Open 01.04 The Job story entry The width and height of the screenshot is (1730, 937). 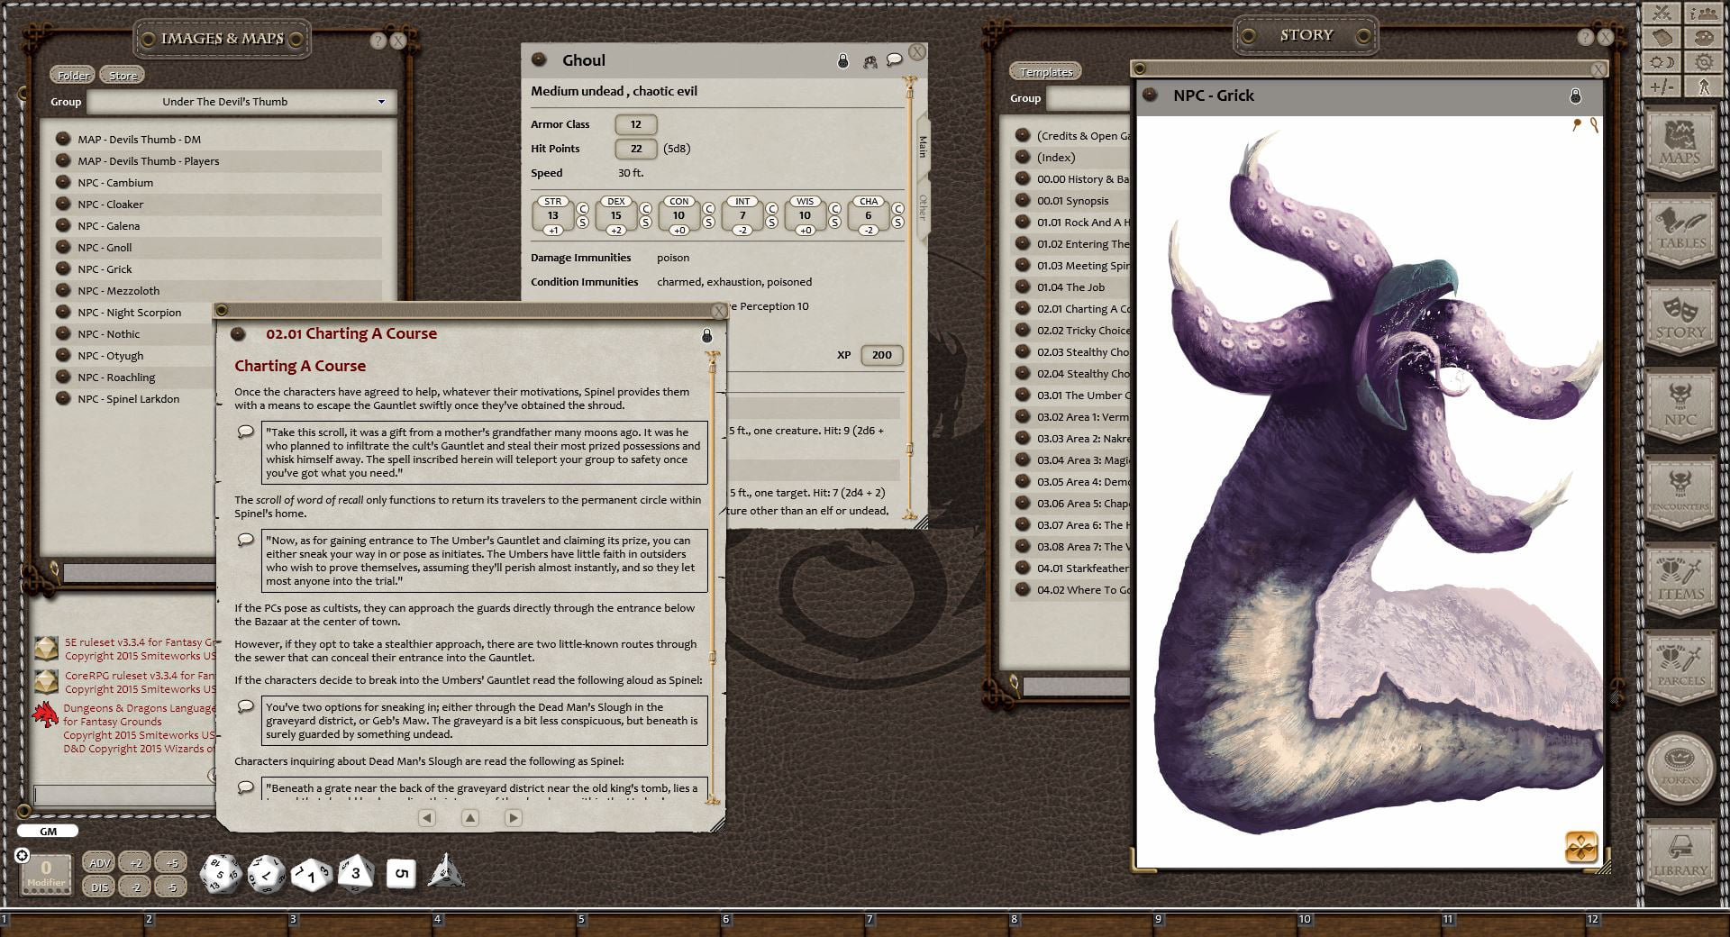pos(1072,287)
